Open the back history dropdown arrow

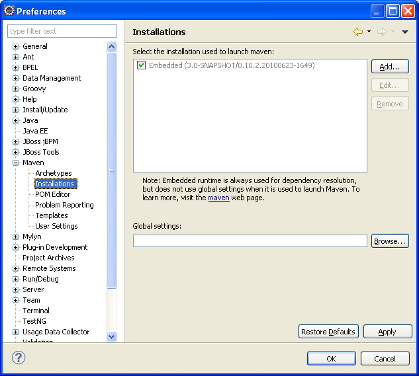click(369, 32)
